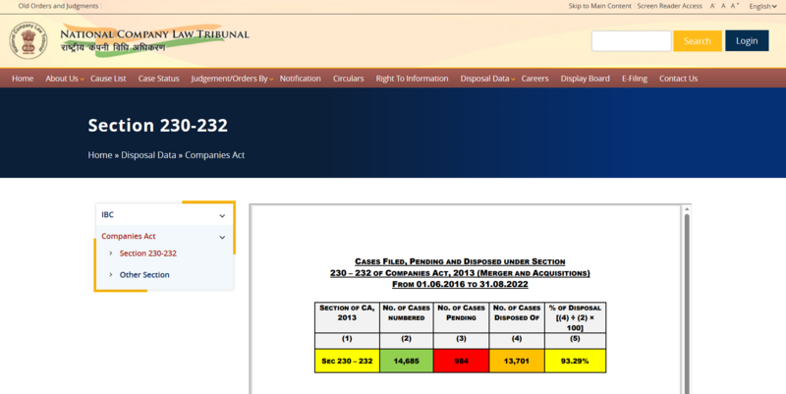Image resolution: width=786 pixels, height=394 pixels.
Task: Focus the site search input field
Action: 631,40
